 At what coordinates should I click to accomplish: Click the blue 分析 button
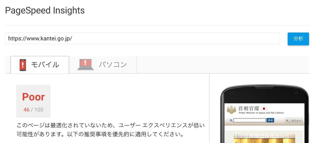(298, 39)
